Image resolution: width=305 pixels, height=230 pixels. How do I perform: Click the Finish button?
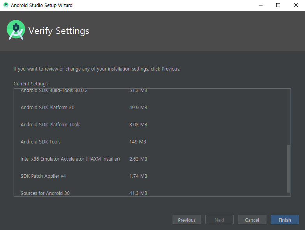point(285,220)
